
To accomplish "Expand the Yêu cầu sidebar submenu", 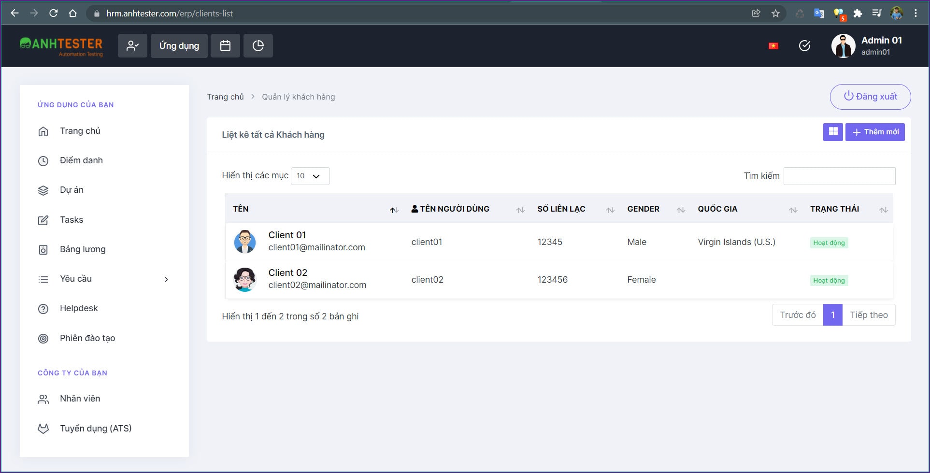I will [x=104, y=279].
